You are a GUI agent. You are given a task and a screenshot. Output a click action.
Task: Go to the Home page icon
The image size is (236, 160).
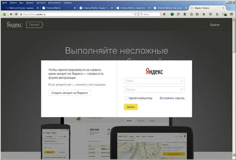pos(204,14)
